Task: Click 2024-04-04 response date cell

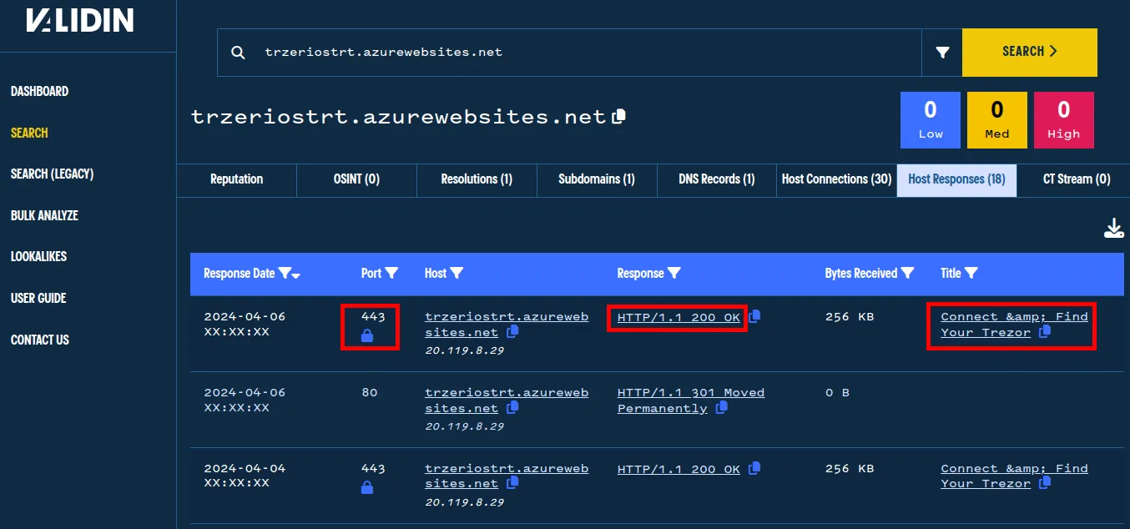Action: (x=245, y=476)
